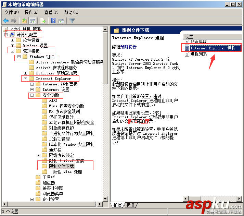
Task: Switch to the 标准 tab
Action: [130, 205]
